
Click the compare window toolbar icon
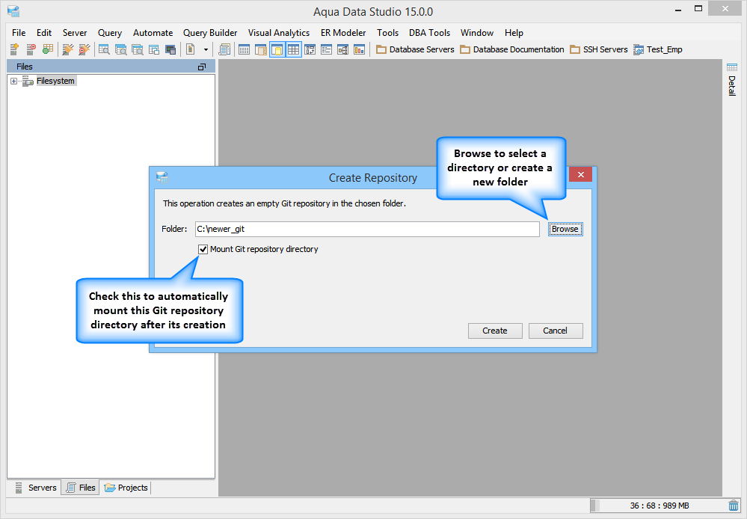click(x=310, y=49)
